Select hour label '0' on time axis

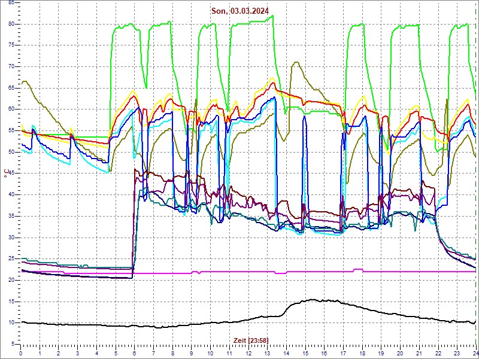coord(20,353)
